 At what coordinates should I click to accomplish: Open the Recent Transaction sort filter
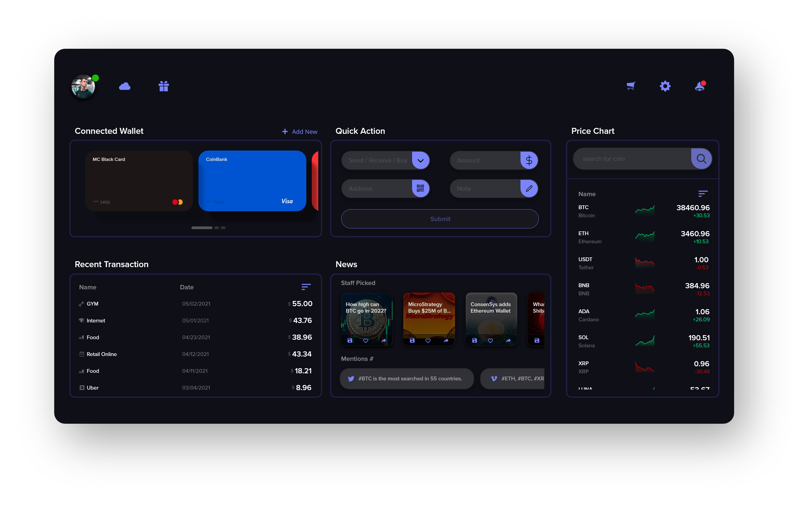coord(306,287)
